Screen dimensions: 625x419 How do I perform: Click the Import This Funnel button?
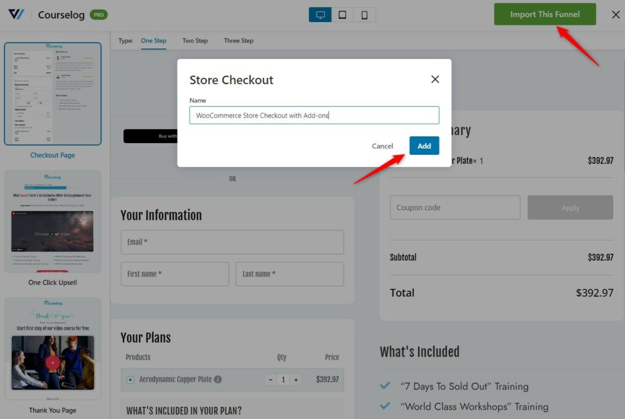(x=545, y=14)
